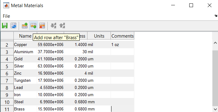218x112 pixels.
Task: Click the Iron name cell
Action: [x=25, y=95]
